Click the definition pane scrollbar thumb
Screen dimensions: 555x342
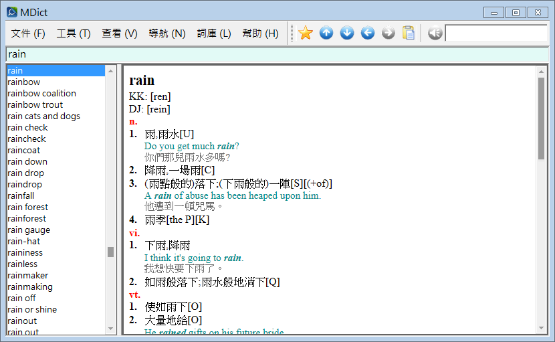541,118
